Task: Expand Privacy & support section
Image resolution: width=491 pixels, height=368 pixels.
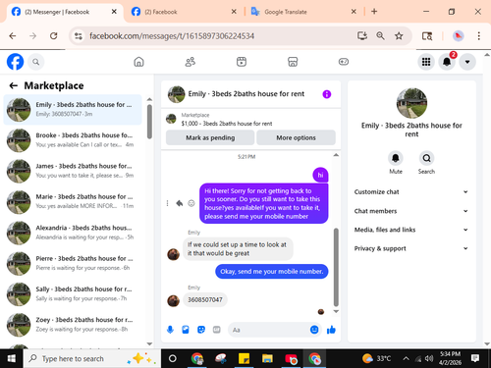Action: (411, 248)
